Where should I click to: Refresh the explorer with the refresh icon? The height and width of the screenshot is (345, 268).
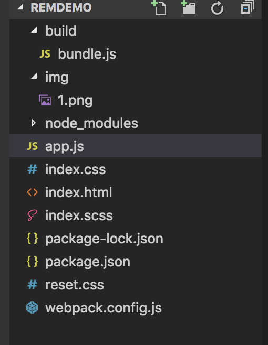point(217,8)
